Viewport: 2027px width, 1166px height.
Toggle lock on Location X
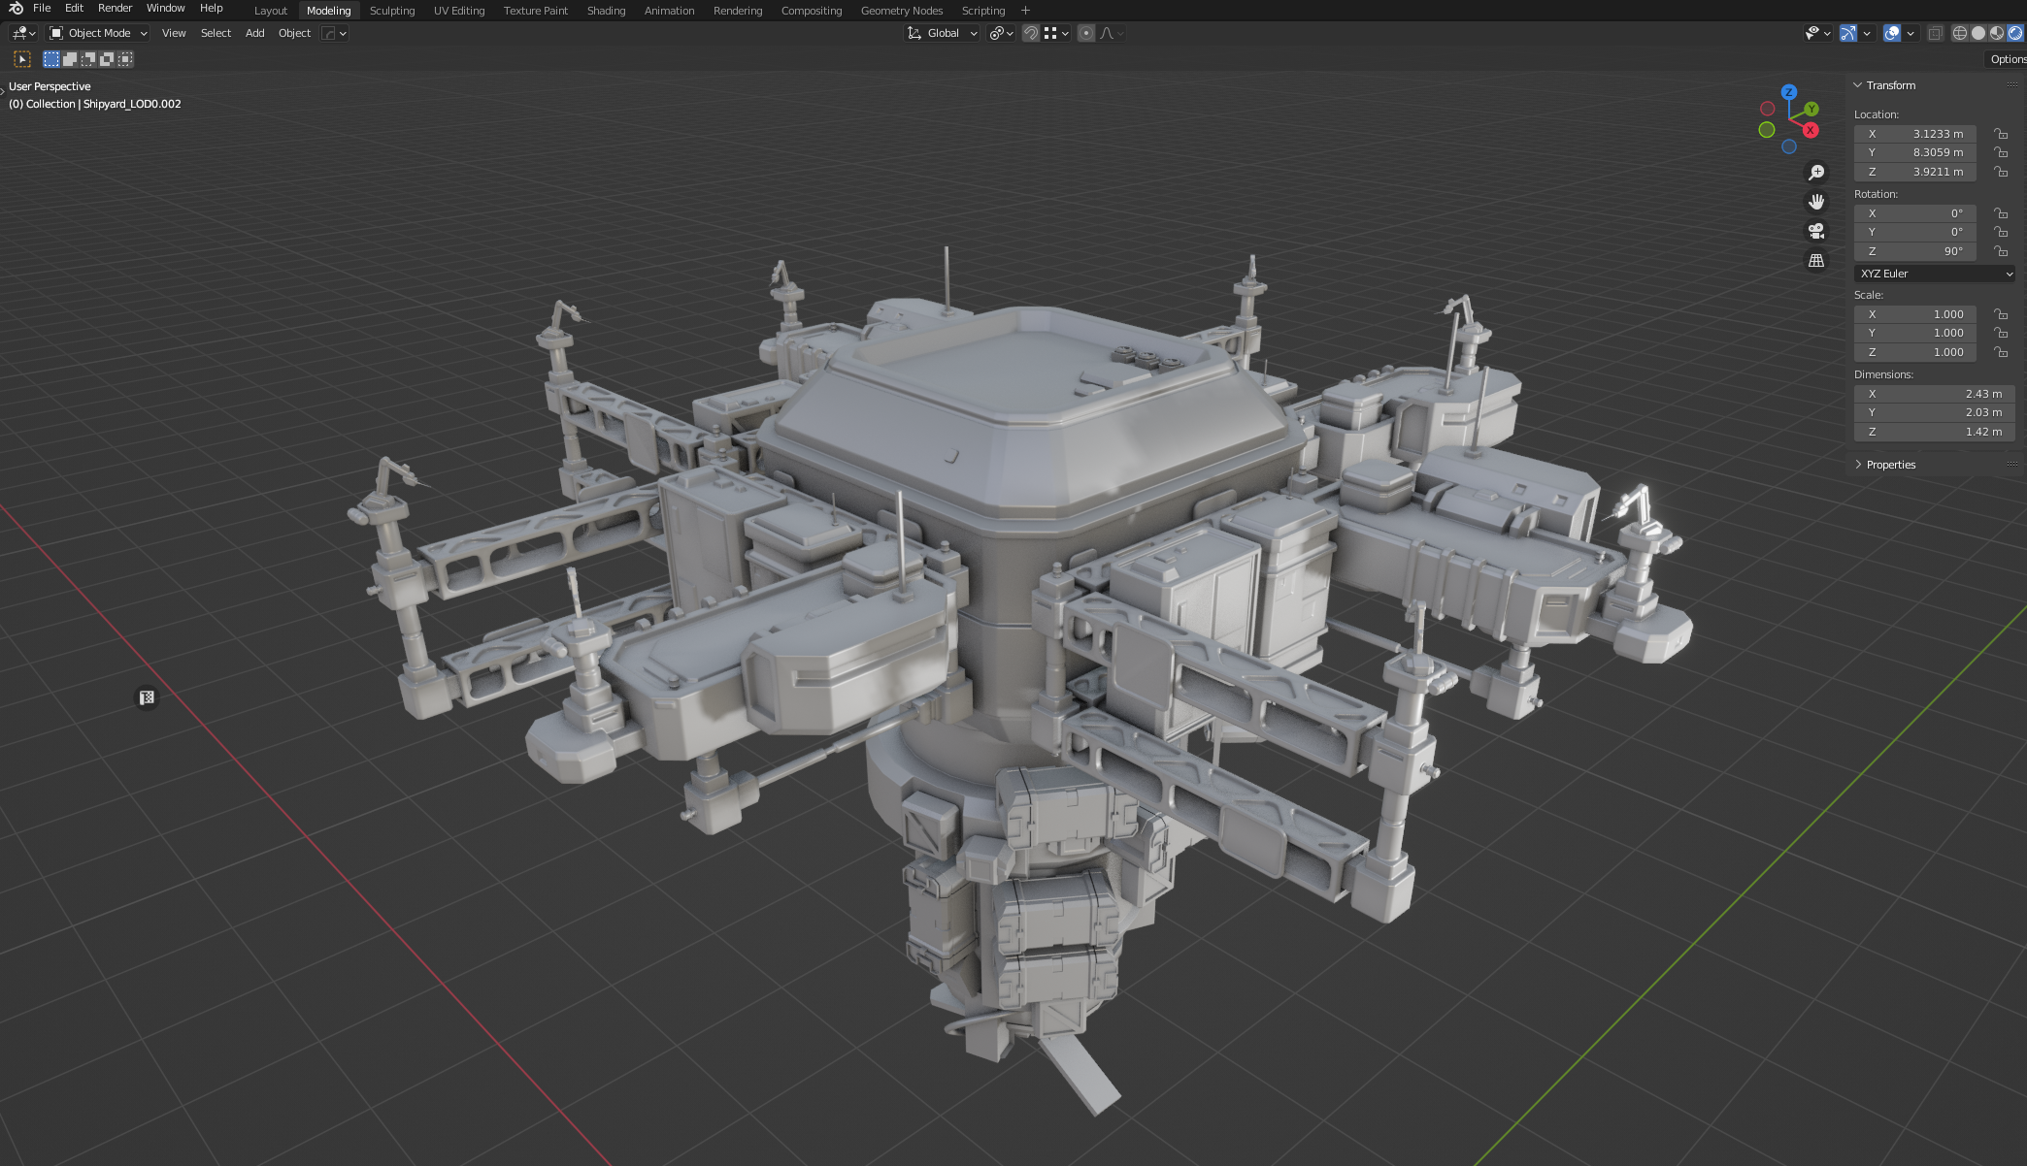pos(2001,134)
